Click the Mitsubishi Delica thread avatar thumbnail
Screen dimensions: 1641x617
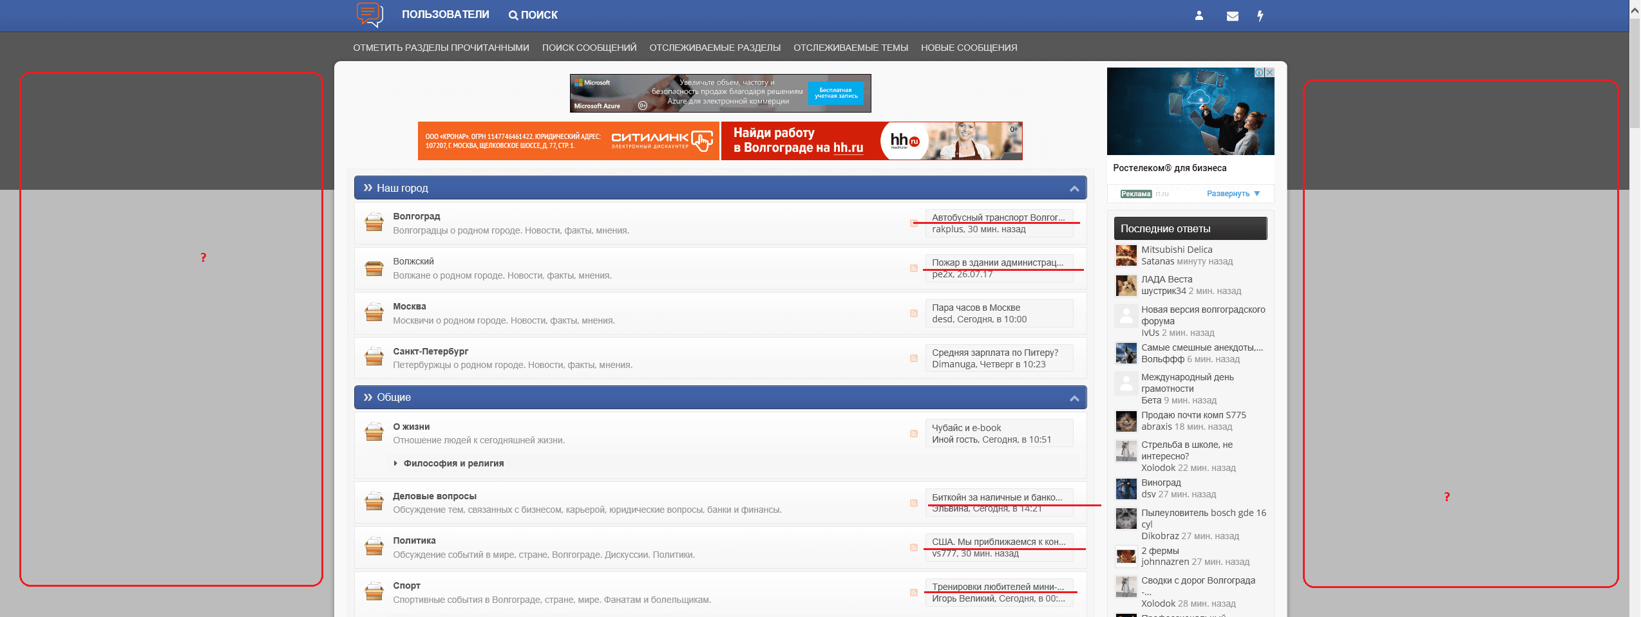tap(1126, 255)
